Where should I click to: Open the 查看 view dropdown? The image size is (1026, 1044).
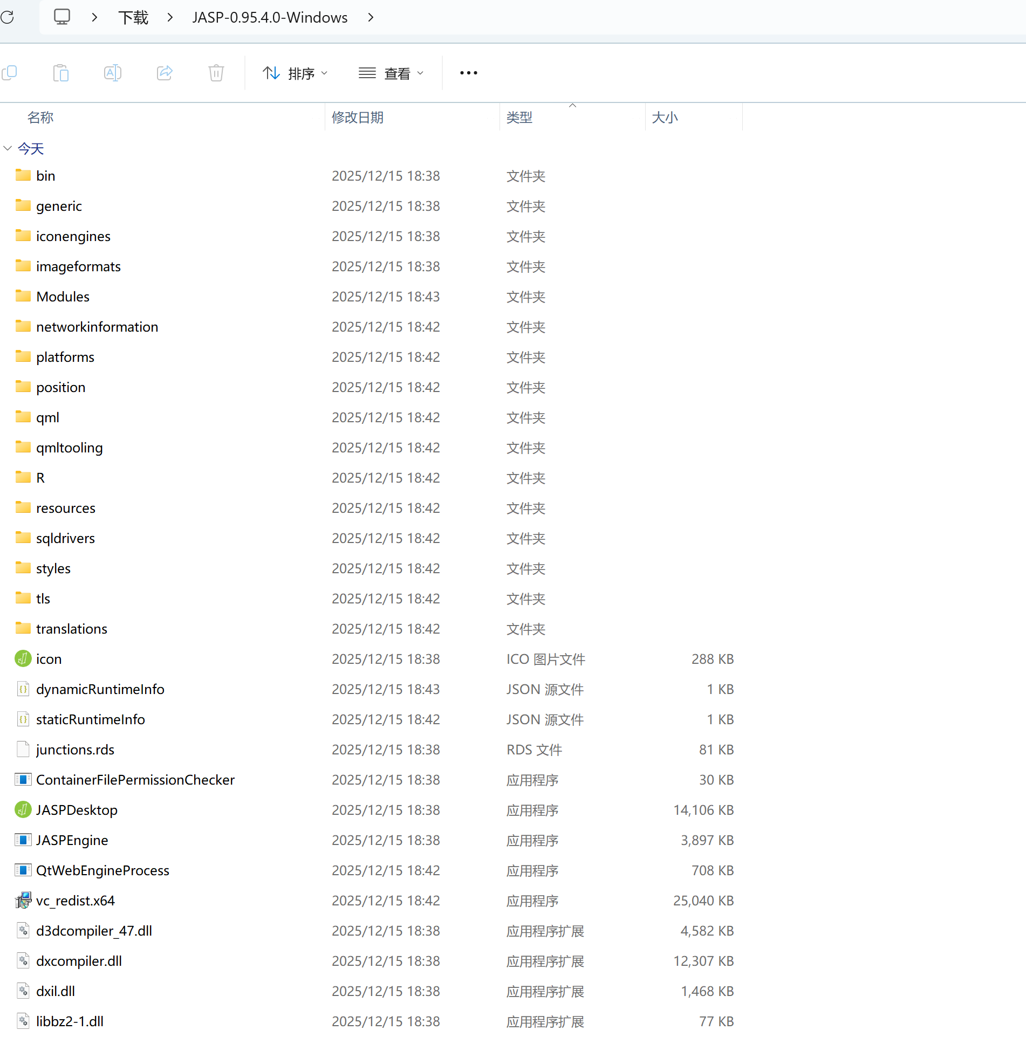click(391, 73)
